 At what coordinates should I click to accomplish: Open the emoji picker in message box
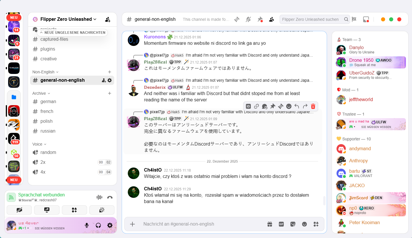pos(304,224)
